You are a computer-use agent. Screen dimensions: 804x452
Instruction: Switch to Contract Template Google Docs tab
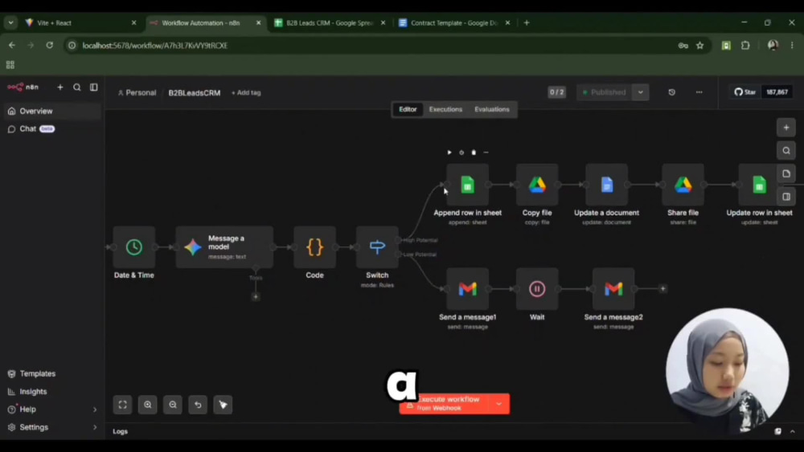click(x=454, y=22)
